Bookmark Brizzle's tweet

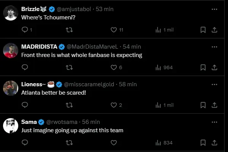click(x=203, y=30)
